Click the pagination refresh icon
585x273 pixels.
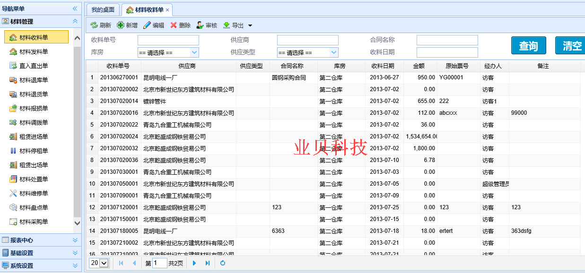pos(222,263)
